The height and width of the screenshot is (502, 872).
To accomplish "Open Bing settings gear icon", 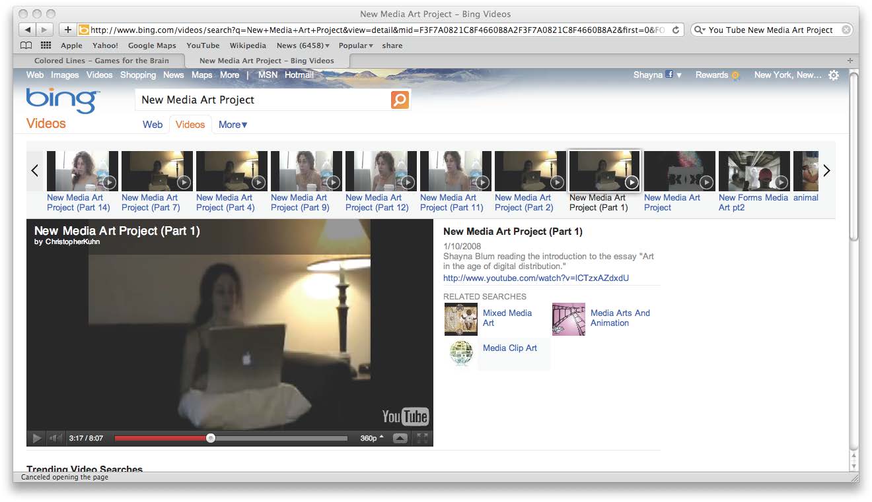I will pyautogui.click(x=834, y=75).
